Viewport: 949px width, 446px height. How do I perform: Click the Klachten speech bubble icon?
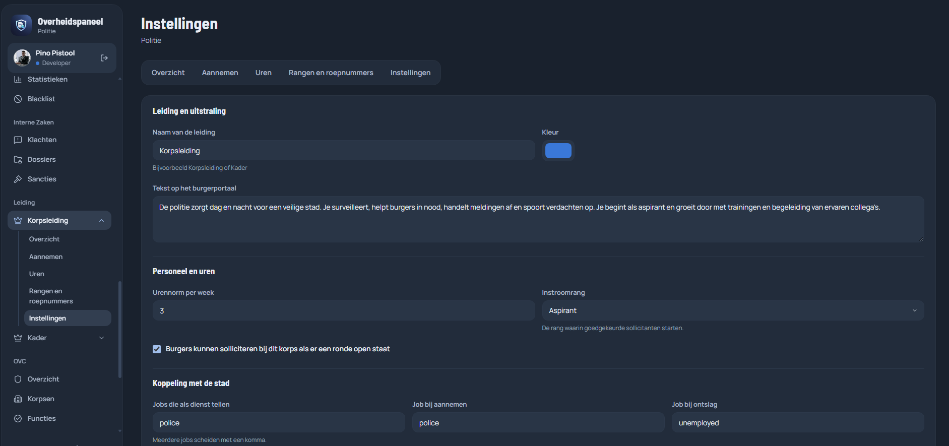click(18, 140)
